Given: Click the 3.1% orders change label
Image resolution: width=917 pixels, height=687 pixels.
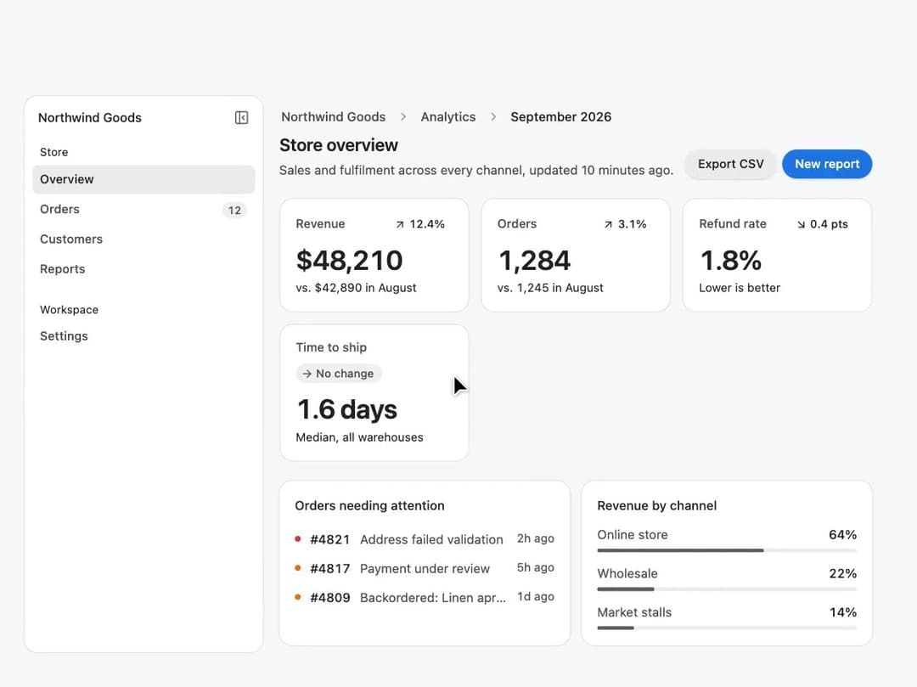Looking at the screenshot, I should tap(633, 224).
